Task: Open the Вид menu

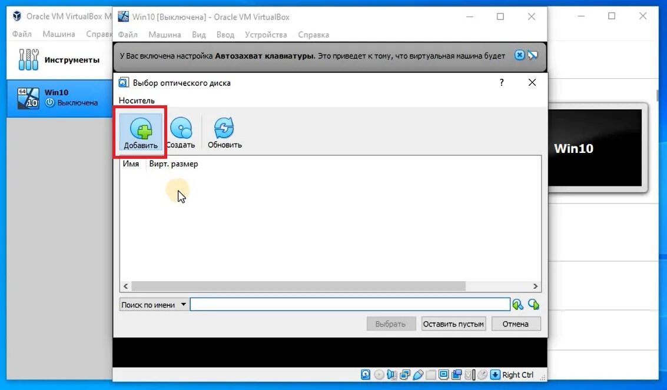Action: [198, 35]
